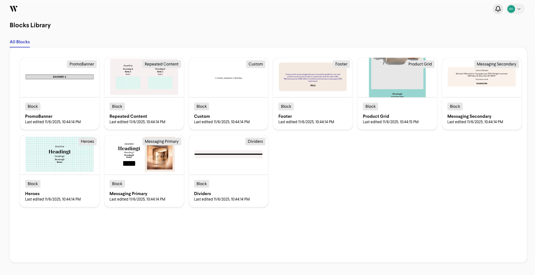Click the BD user avatar
535x275 pixels.
pos(511,9)
